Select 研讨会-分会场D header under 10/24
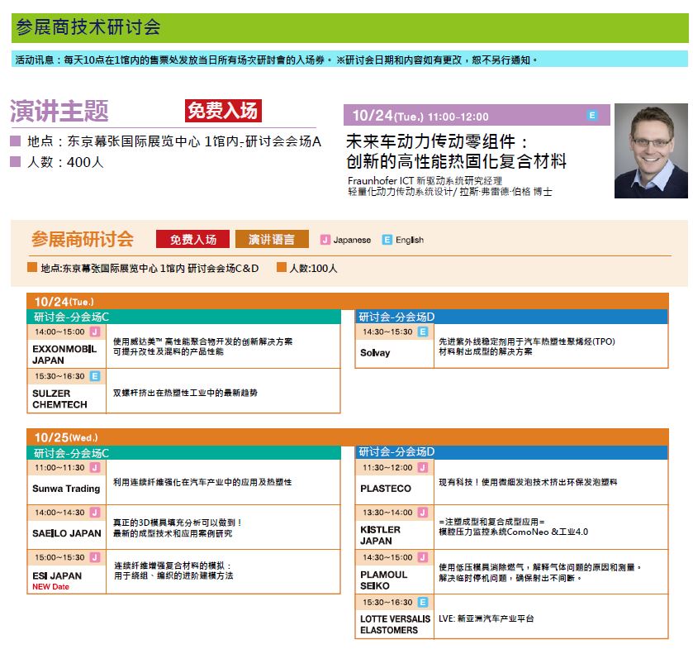 [512, 317]
